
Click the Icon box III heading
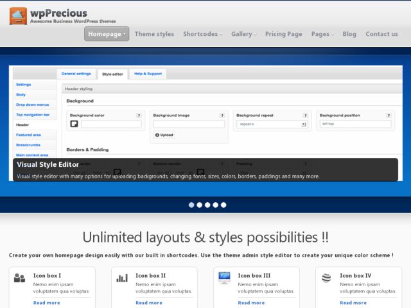254,275
